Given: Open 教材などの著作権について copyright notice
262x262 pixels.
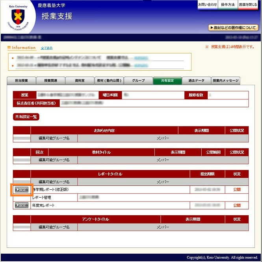Looking at the screenshot, I should click(x=233, y=28).
